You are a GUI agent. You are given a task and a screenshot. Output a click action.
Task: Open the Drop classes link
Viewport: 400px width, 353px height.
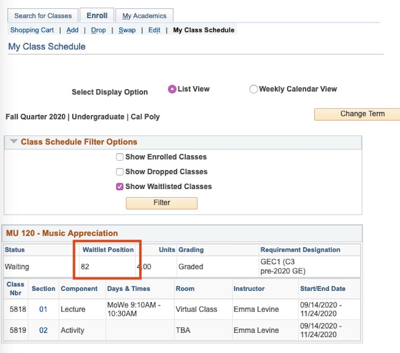click(x=99, y=30)
